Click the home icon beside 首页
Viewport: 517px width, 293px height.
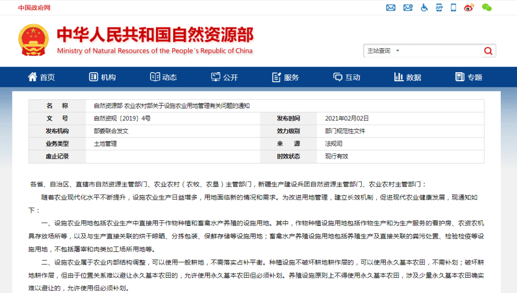(x=33, y=76)
